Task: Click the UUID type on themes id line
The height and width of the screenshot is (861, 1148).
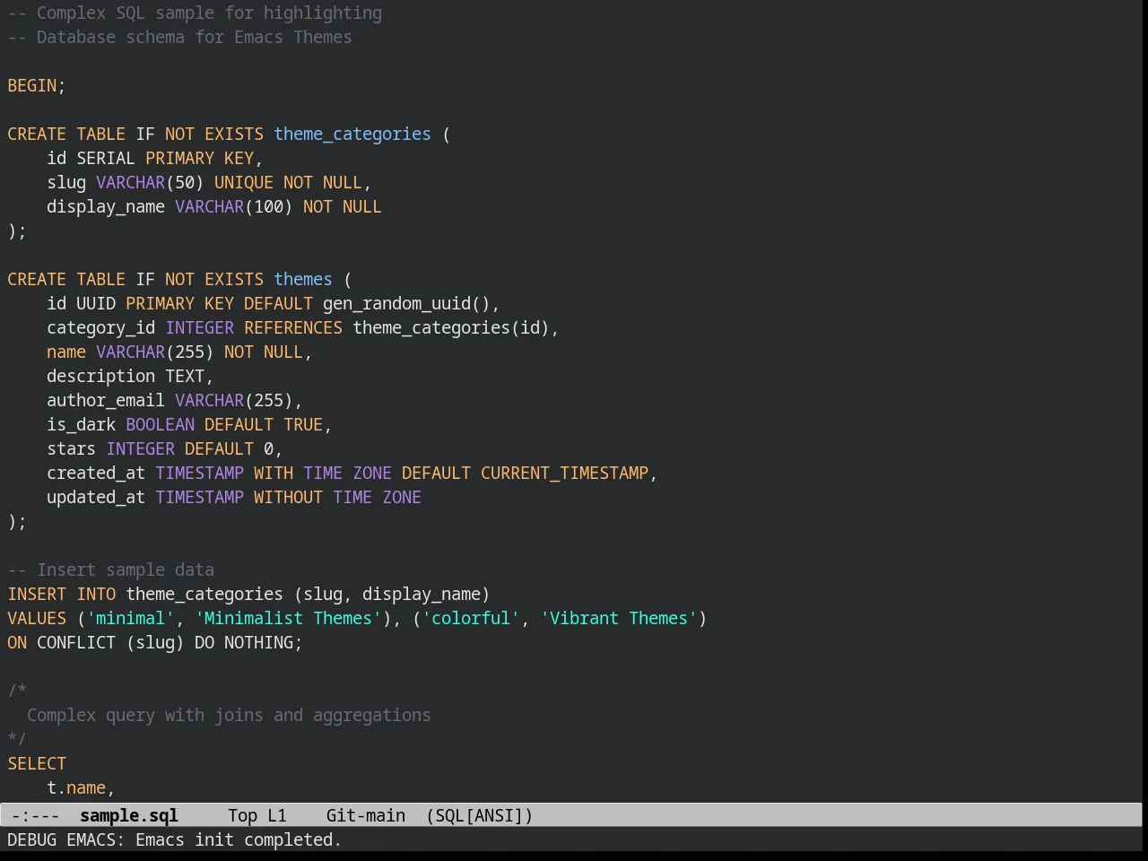Action: (96, 303)
